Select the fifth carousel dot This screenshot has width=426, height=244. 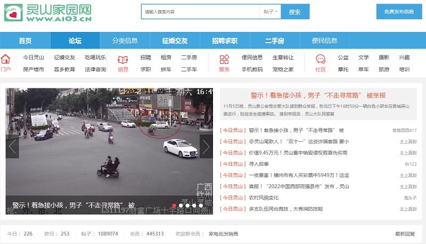(x=201, y=206)
